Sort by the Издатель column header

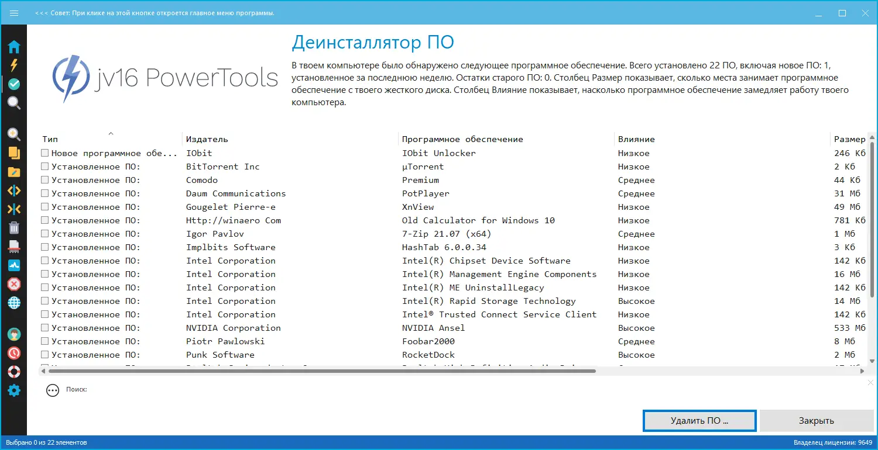290,139
